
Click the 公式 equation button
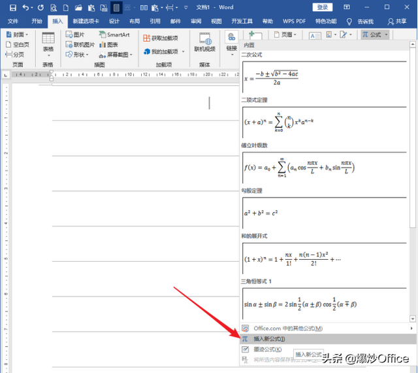[x=375, y=35]
